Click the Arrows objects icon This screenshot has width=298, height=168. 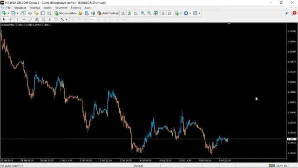62,20
